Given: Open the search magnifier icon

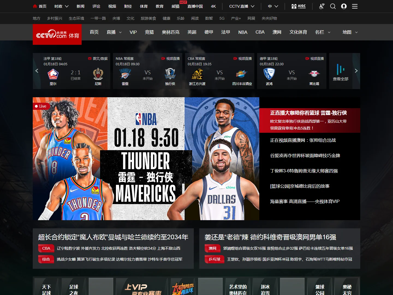Looking at the screenshot, I should tap(333, 6).
